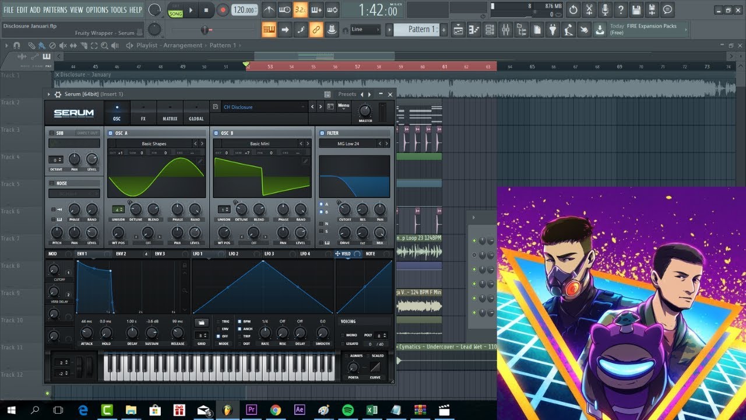Image resolution: width=746 pixels, height=420 pixels.
Task: Start playback with the play button
Action: (x=191, y=10)
